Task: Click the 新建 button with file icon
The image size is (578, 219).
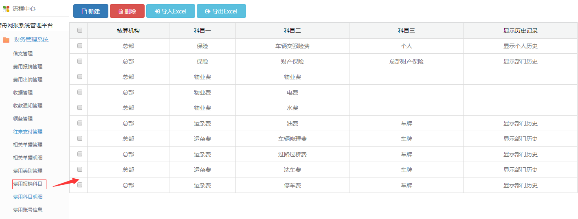Action: point(91,11)
